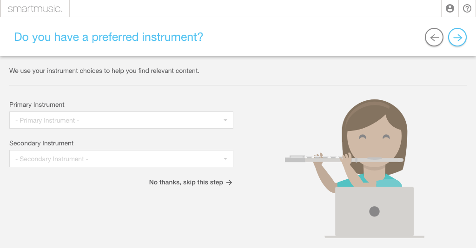The width and height of the screenshot is (476, 248).
Task: Go back with the left arrow button
Action: [x=434, y=37]
